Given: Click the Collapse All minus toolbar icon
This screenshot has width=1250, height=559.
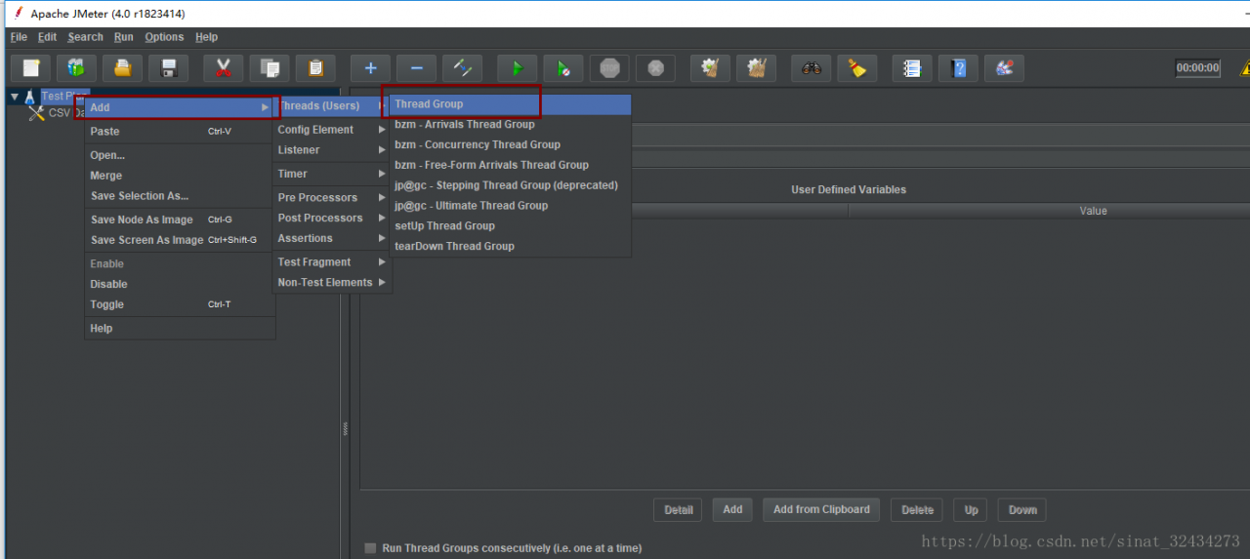Looking at the screenshot, I should tap(416, 68).
